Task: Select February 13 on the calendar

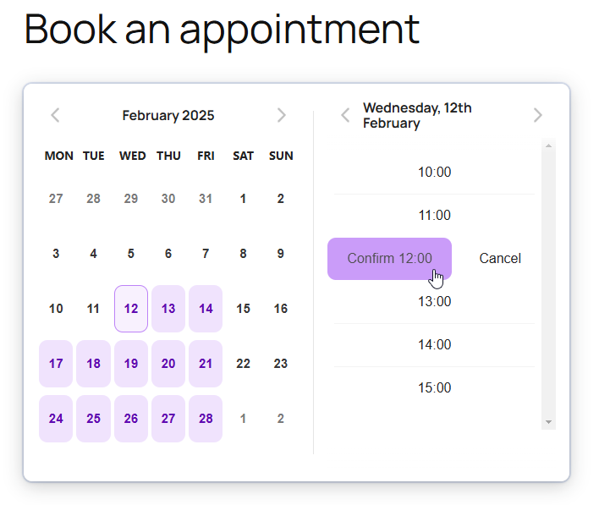Action: (168, 309)
